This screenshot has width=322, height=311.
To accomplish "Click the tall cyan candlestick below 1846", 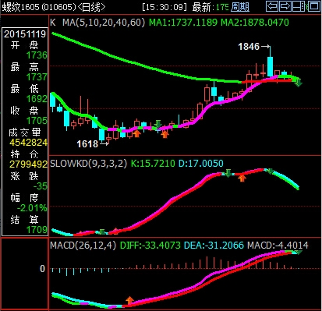I will (x=271, y=66).
